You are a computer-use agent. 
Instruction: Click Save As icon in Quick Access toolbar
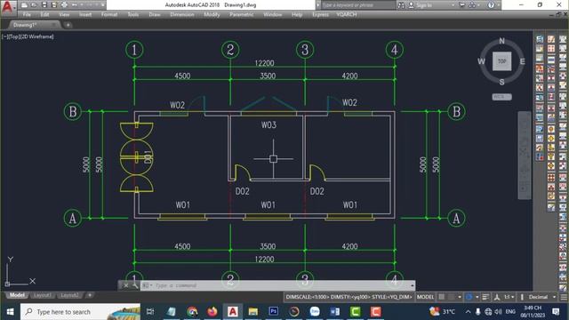(53, 5)
